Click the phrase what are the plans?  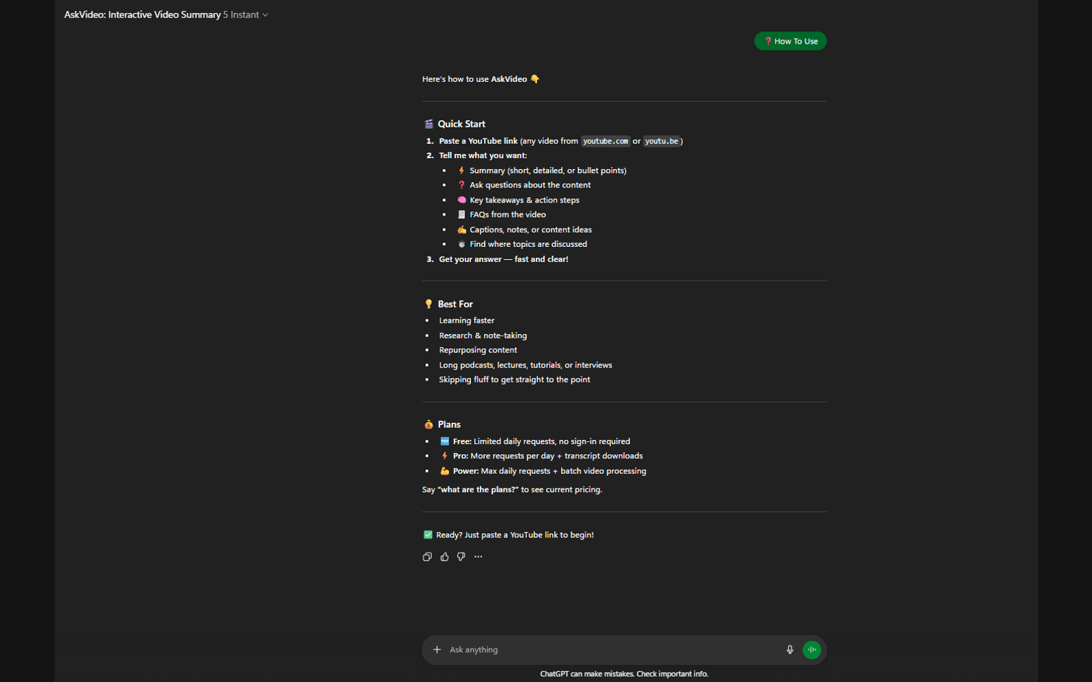(478, 489)
